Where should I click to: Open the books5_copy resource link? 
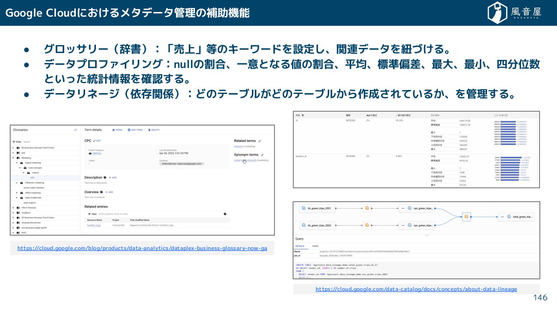tap(94, 225)
